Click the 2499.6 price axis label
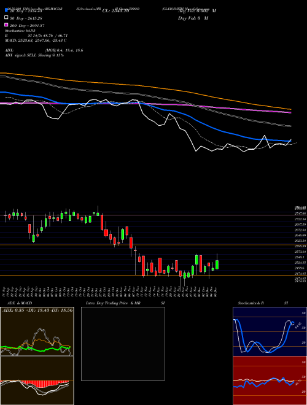 point(300,268)
